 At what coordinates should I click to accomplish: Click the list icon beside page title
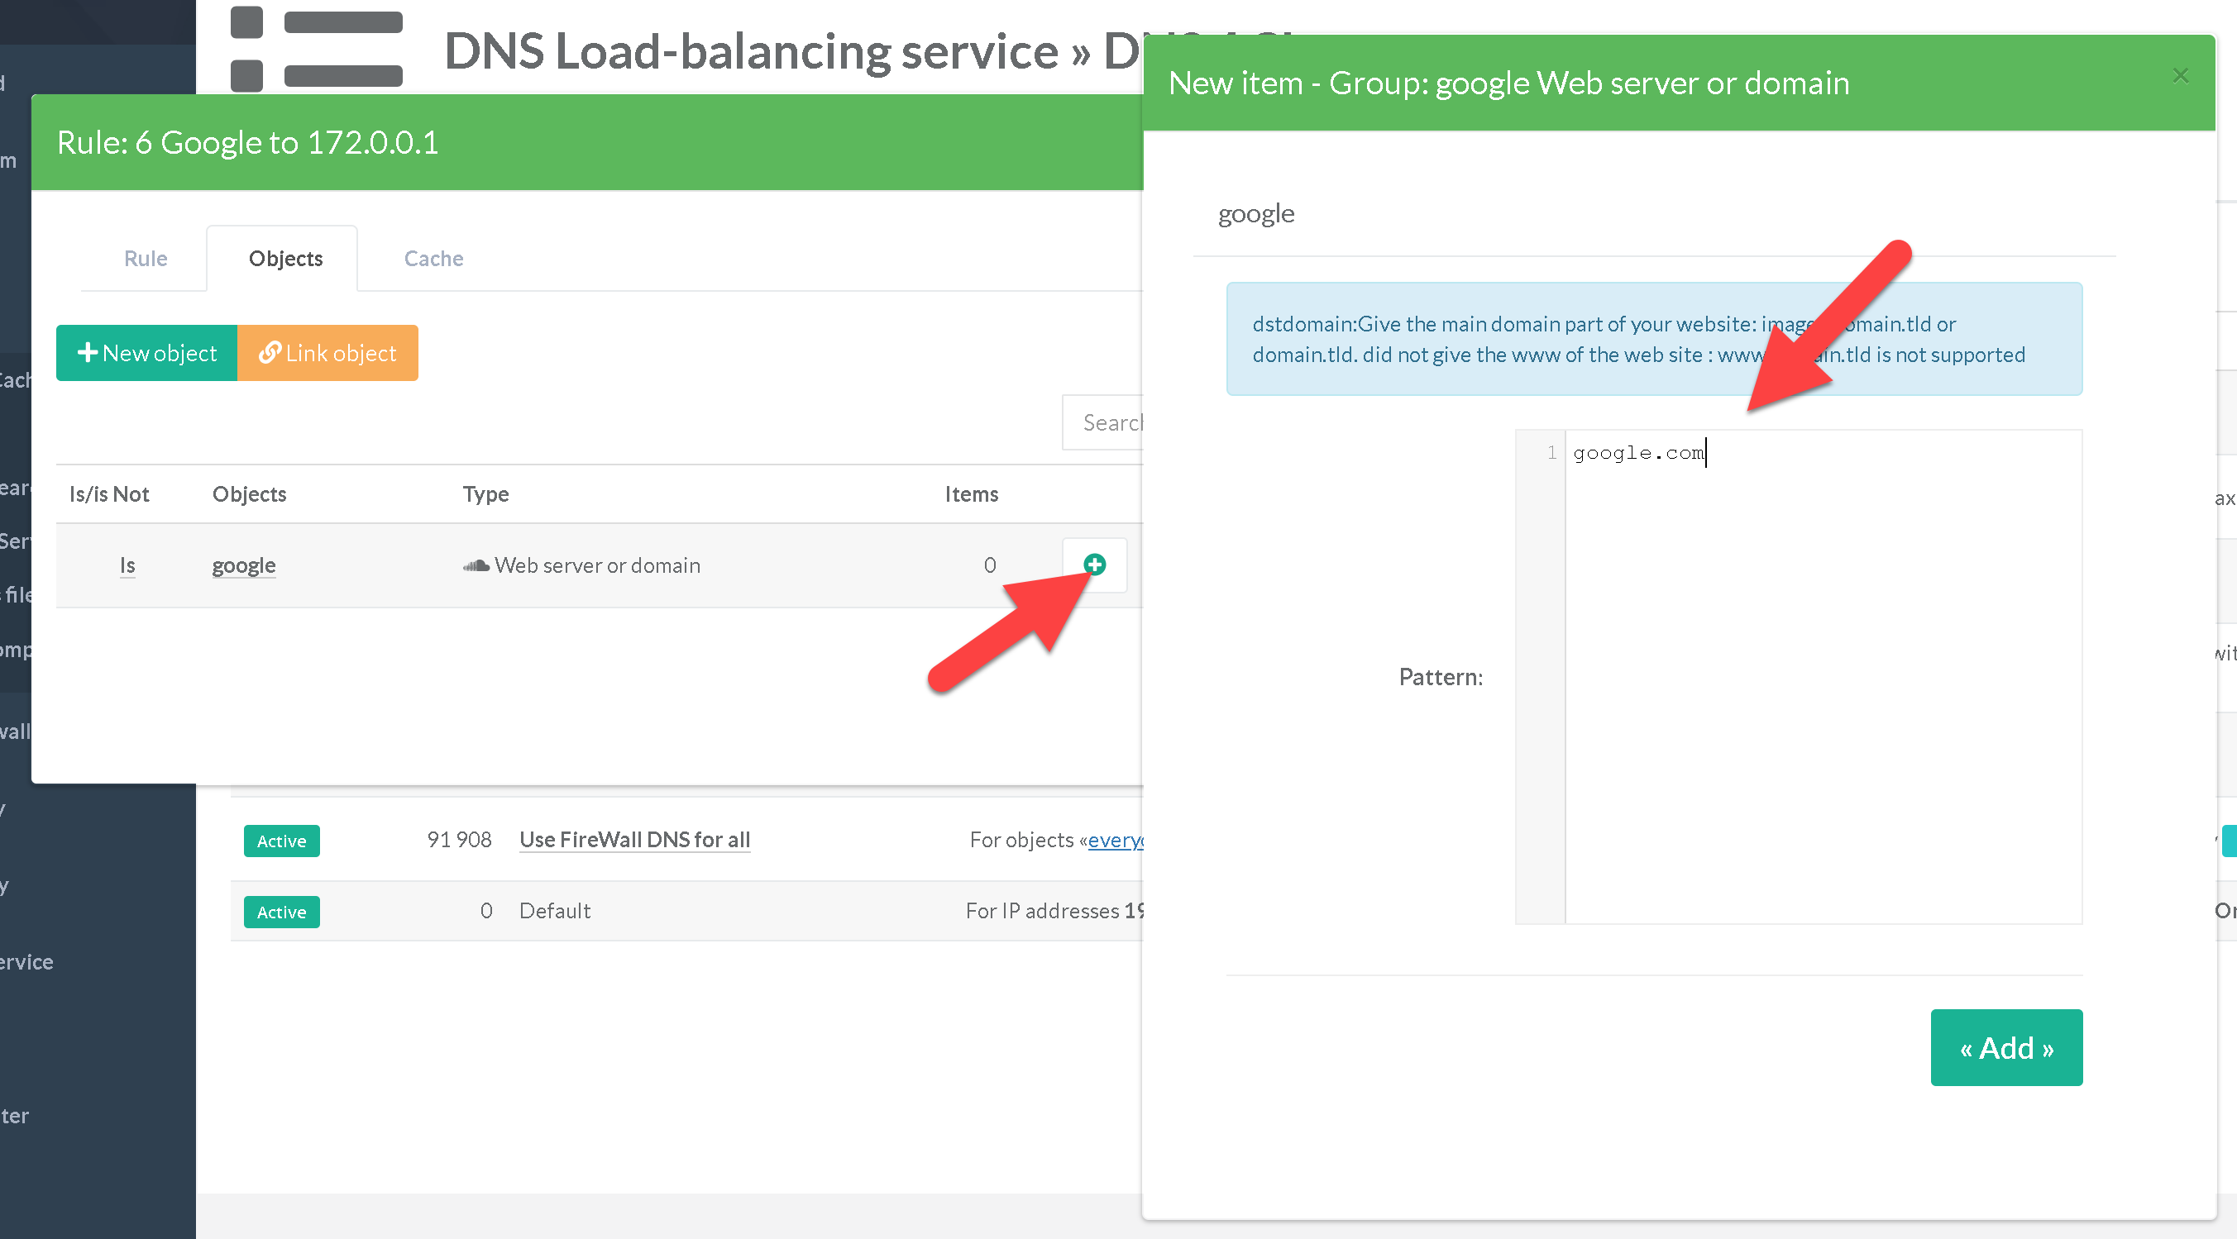316,49
